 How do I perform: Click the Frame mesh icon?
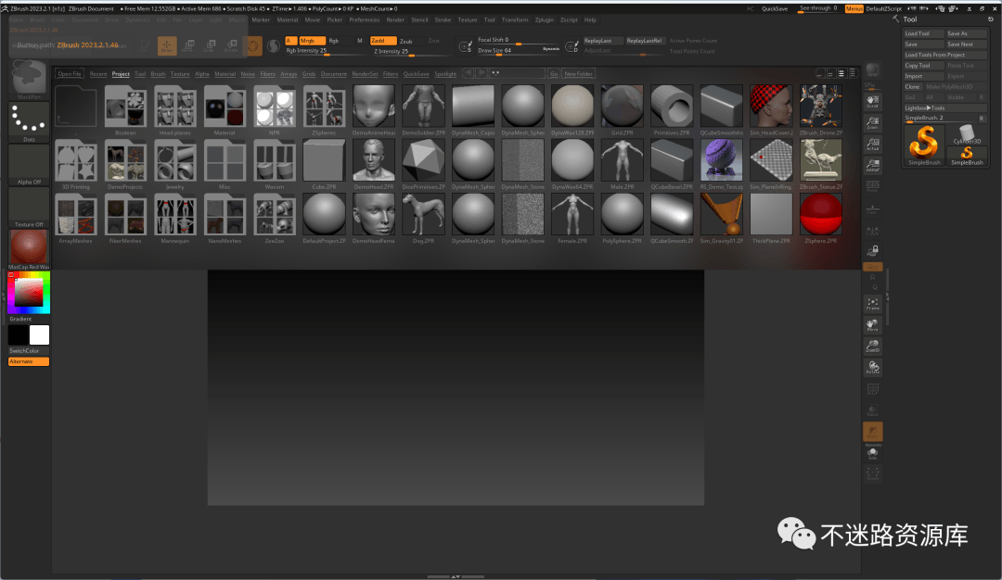click(872, 304)
